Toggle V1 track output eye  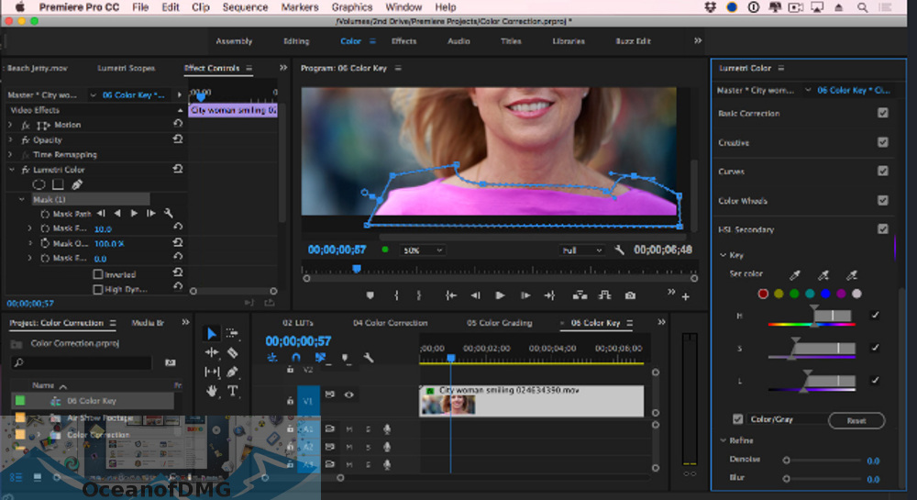tap(349, 394)
